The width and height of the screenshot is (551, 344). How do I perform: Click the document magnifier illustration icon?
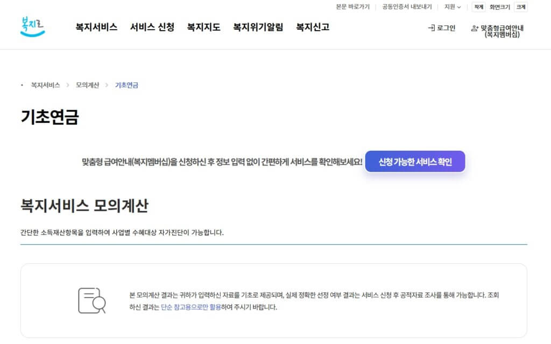coord(90,300)
